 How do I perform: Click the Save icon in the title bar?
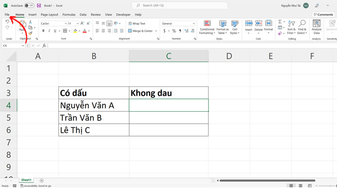click(x=39, y=5)
